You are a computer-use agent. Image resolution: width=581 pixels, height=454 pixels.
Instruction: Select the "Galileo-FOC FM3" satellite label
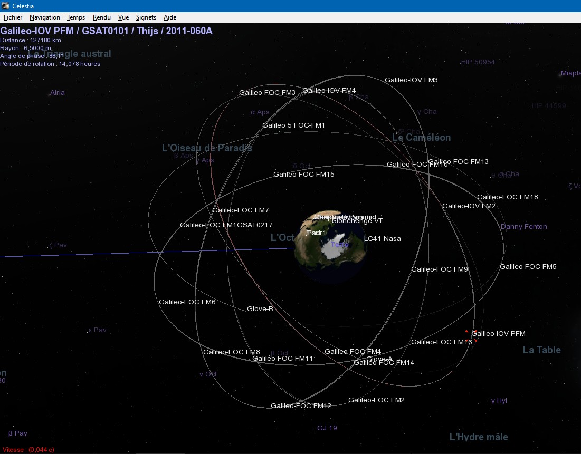click(267, 93)
